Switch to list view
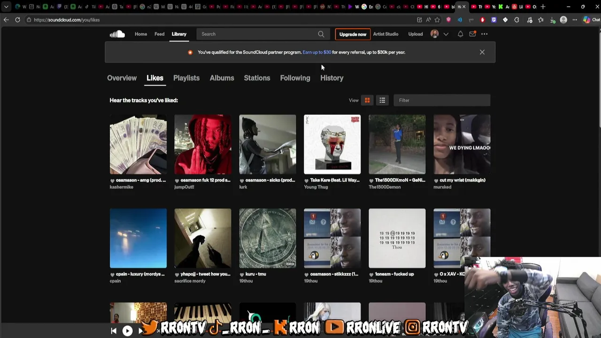The width and height of the screenshot is (601, 338). coord(382,100)
